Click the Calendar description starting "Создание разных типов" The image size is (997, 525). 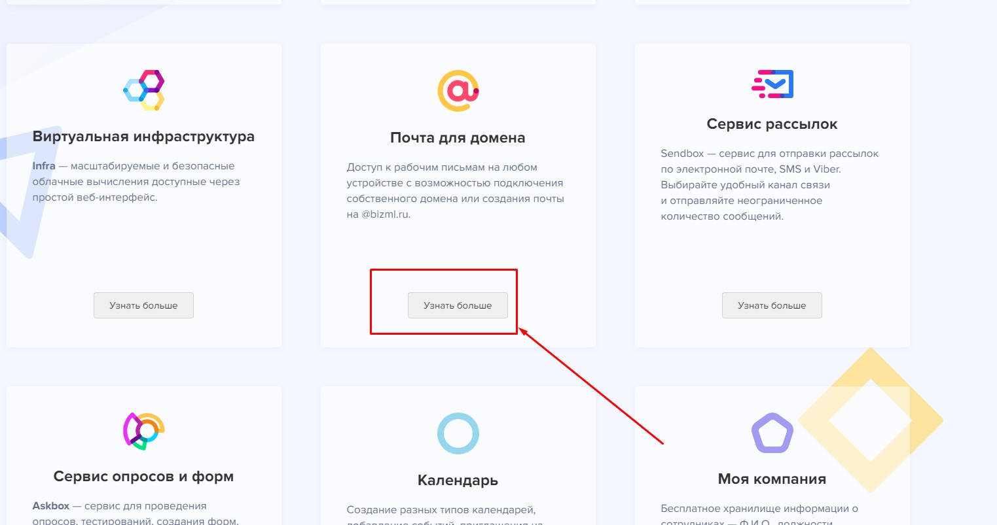point(441,510)
